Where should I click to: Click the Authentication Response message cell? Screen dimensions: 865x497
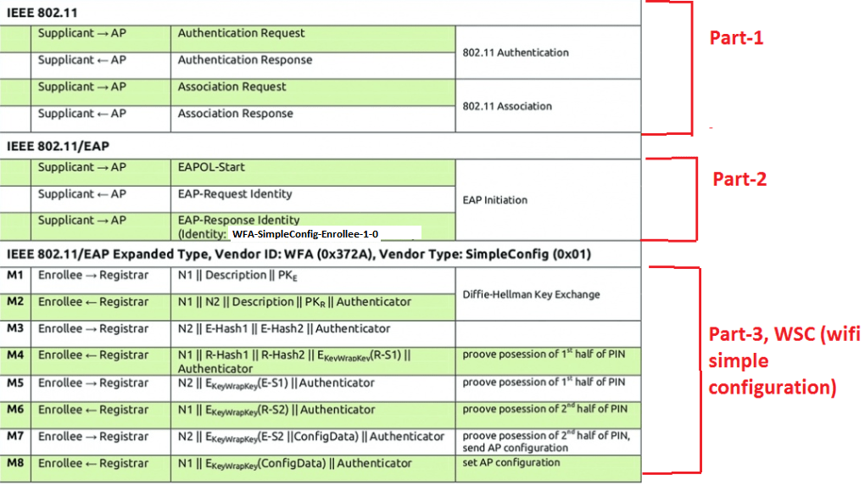click(x=244, y=60)
